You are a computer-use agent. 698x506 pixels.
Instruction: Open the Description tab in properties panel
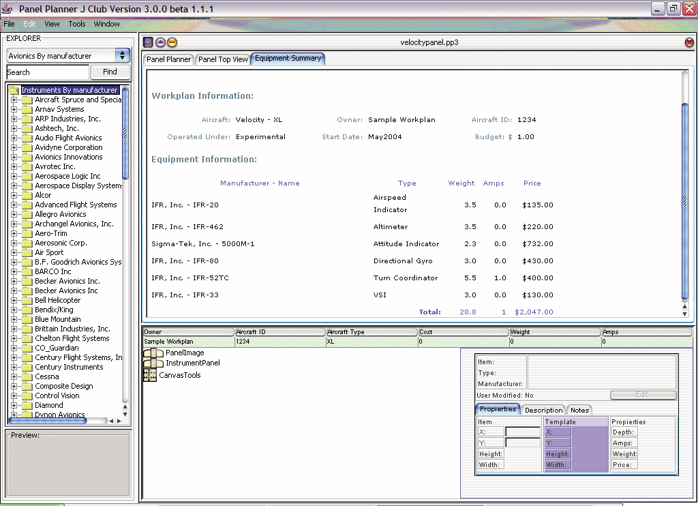(543, 410)
